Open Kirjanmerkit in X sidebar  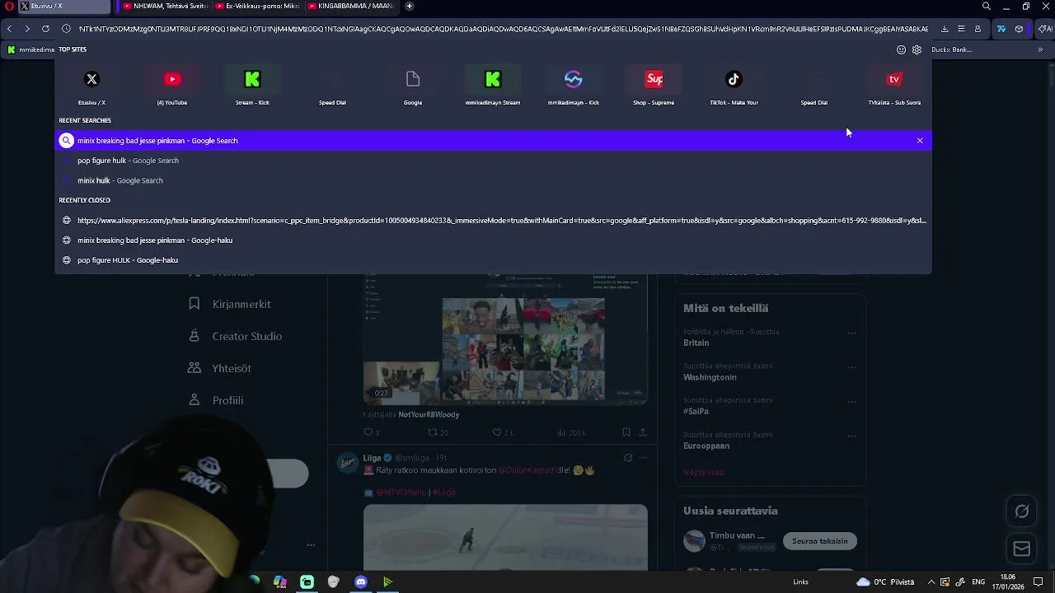coord(230,304)
